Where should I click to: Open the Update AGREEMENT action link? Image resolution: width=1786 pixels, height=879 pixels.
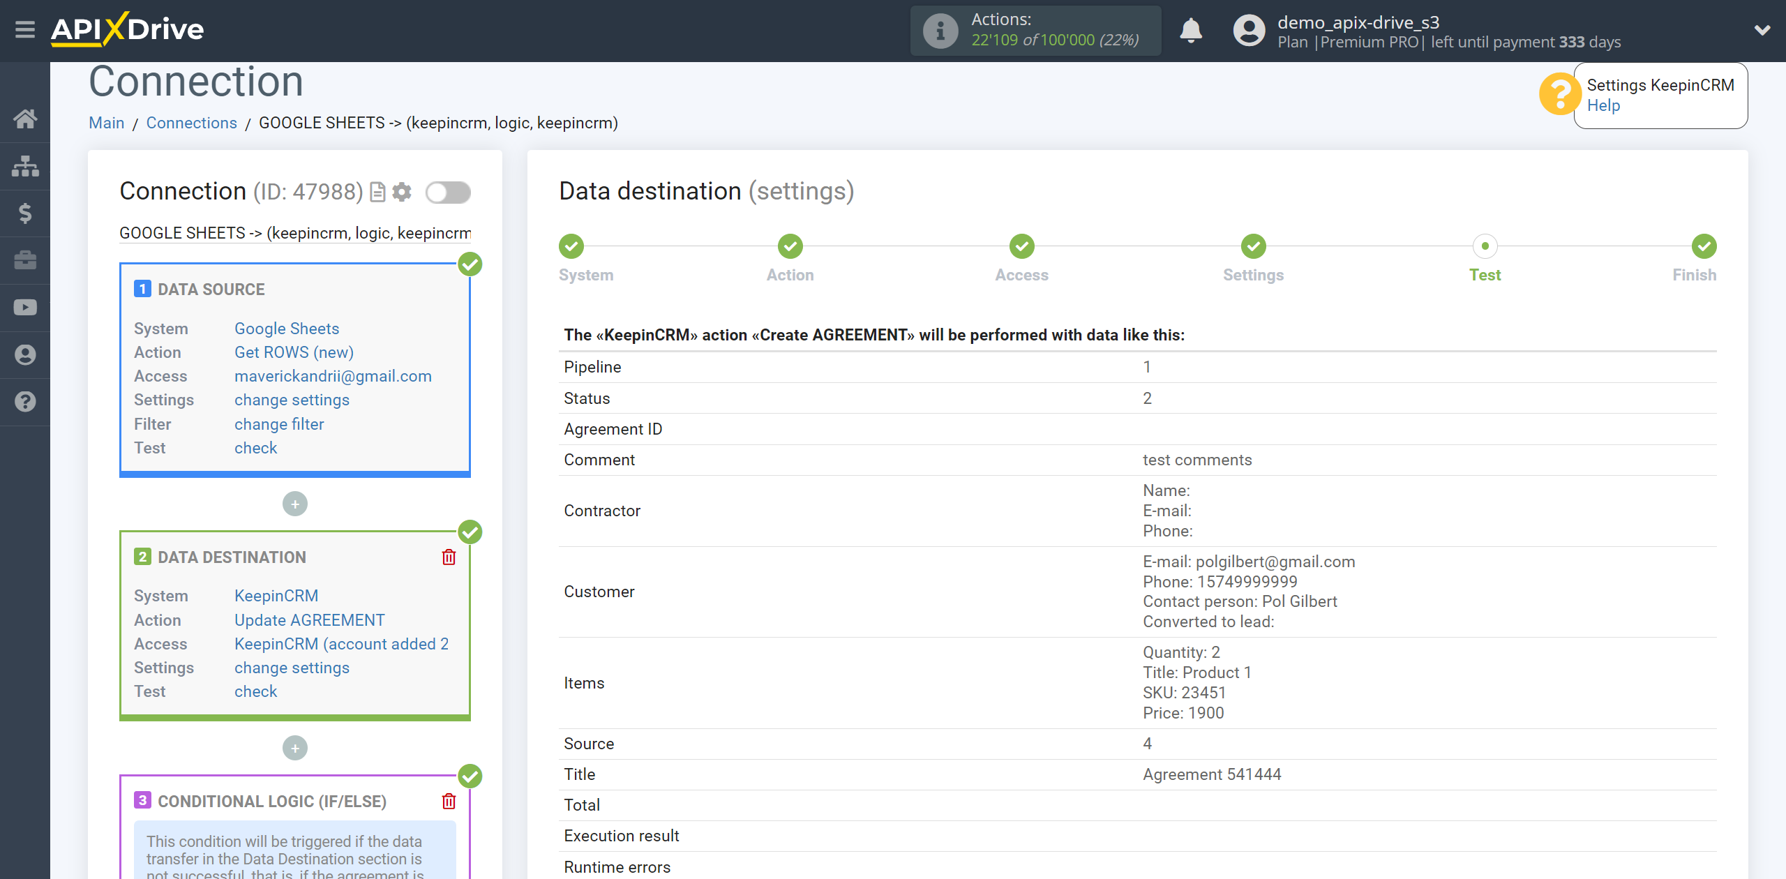pyautogui.click(x=310, y=620)
